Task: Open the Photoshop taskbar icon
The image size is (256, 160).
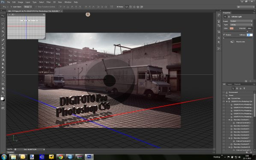Action: click(89, 157)
